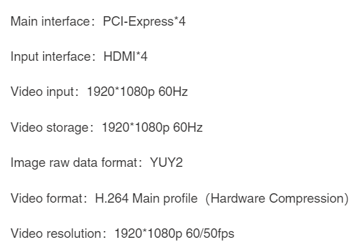Click the 'Video input' label
This screenshot has width=357, height=252.
43,92
